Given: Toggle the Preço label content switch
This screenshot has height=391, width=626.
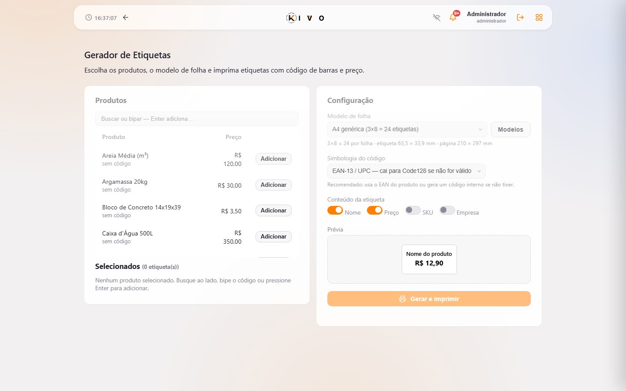Looking at the screenshot, I should pyautogui.click(x=375, y=210).
